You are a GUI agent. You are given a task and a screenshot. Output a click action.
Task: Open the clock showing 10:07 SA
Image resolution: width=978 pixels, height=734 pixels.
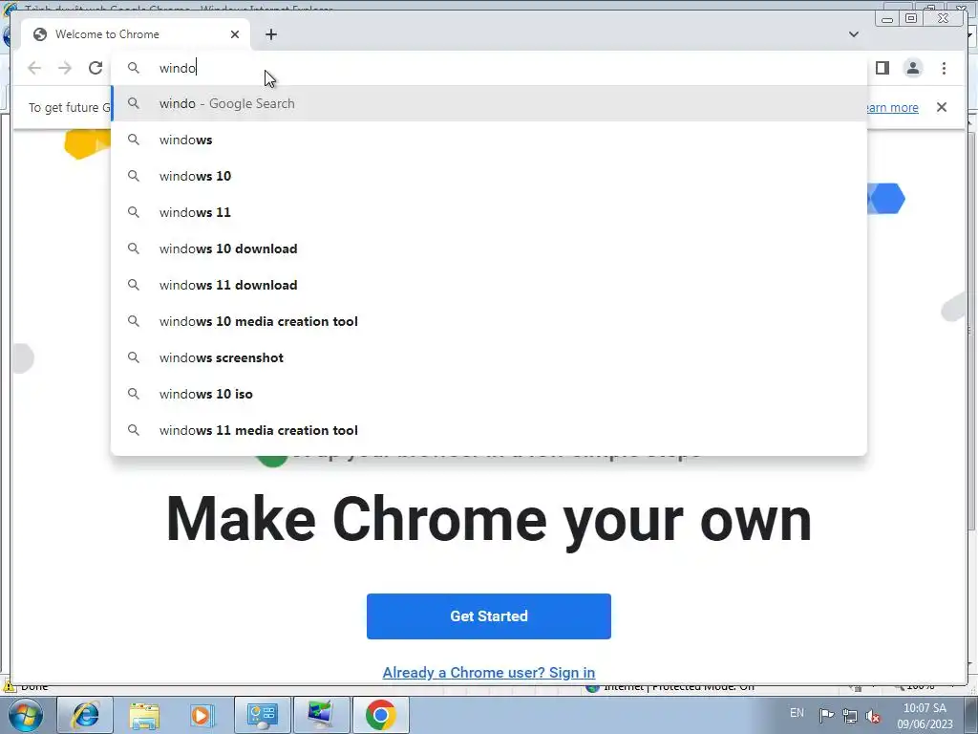[925, 716]
